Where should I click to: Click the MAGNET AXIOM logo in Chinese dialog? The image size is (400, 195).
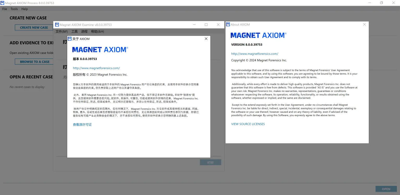(100, 49)
